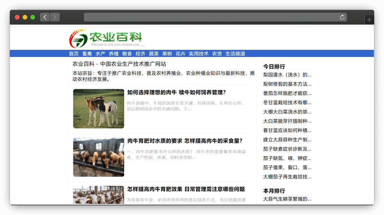
Task: Read article 肉牛育肥对水质的要求
Action: (184, 141)
